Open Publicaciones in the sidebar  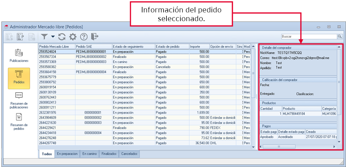(19, 55)
